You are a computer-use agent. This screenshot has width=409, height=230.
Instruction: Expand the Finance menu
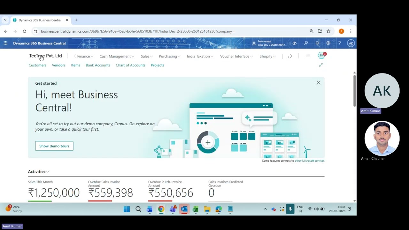click(85, 56)
